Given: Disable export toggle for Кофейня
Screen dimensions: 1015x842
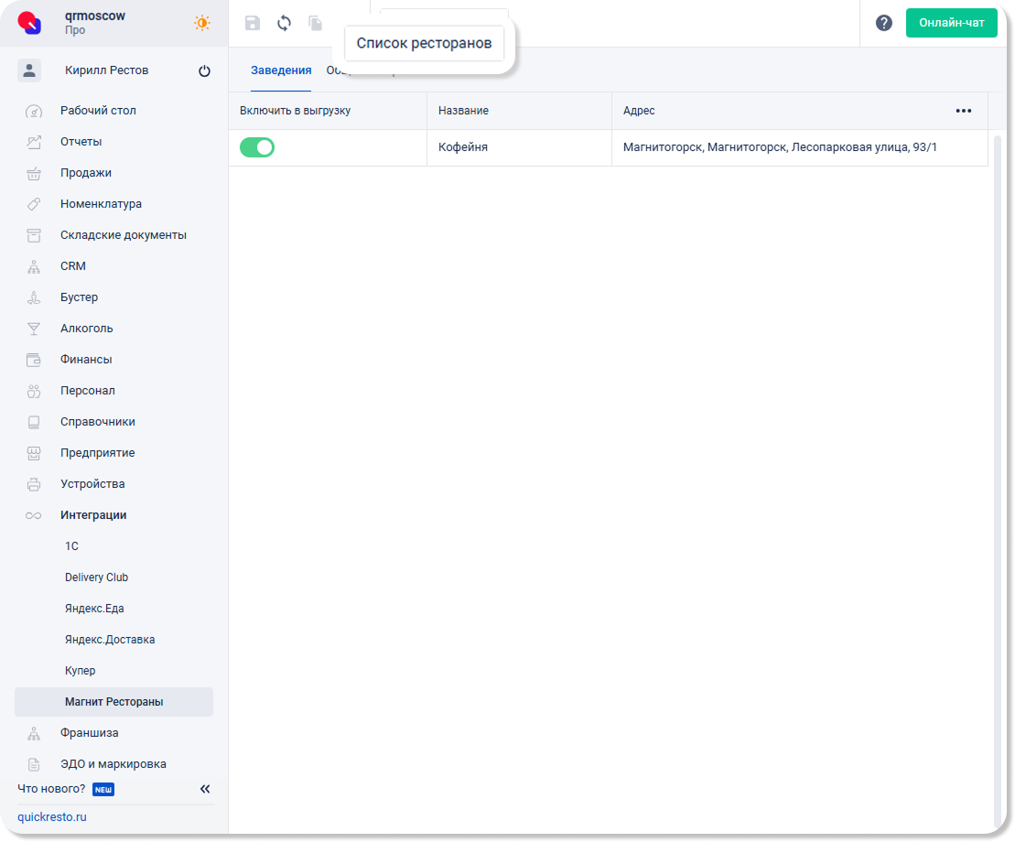Looking at the screenshot, I should [x=257, y=147].
